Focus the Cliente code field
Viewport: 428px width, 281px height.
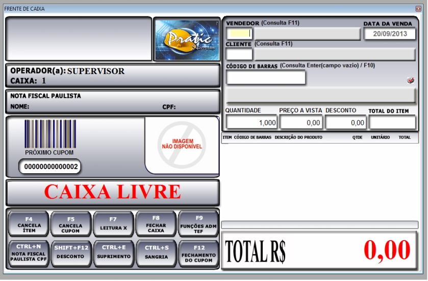pos(239,54)
